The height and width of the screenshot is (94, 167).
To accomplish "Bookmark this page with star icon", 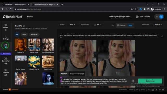I will [x=136, y=9].
